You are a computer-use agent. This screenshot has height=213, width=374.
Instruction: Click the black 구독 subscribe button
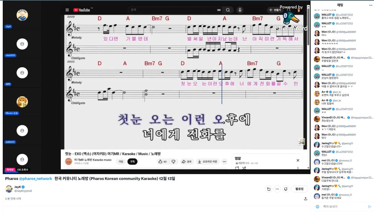(132, 162)
